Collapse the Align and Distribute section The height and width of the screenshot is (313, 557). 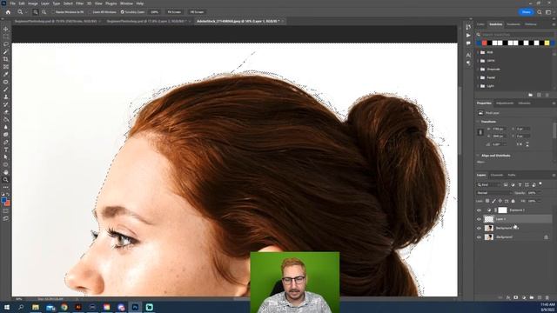[478, 156]
